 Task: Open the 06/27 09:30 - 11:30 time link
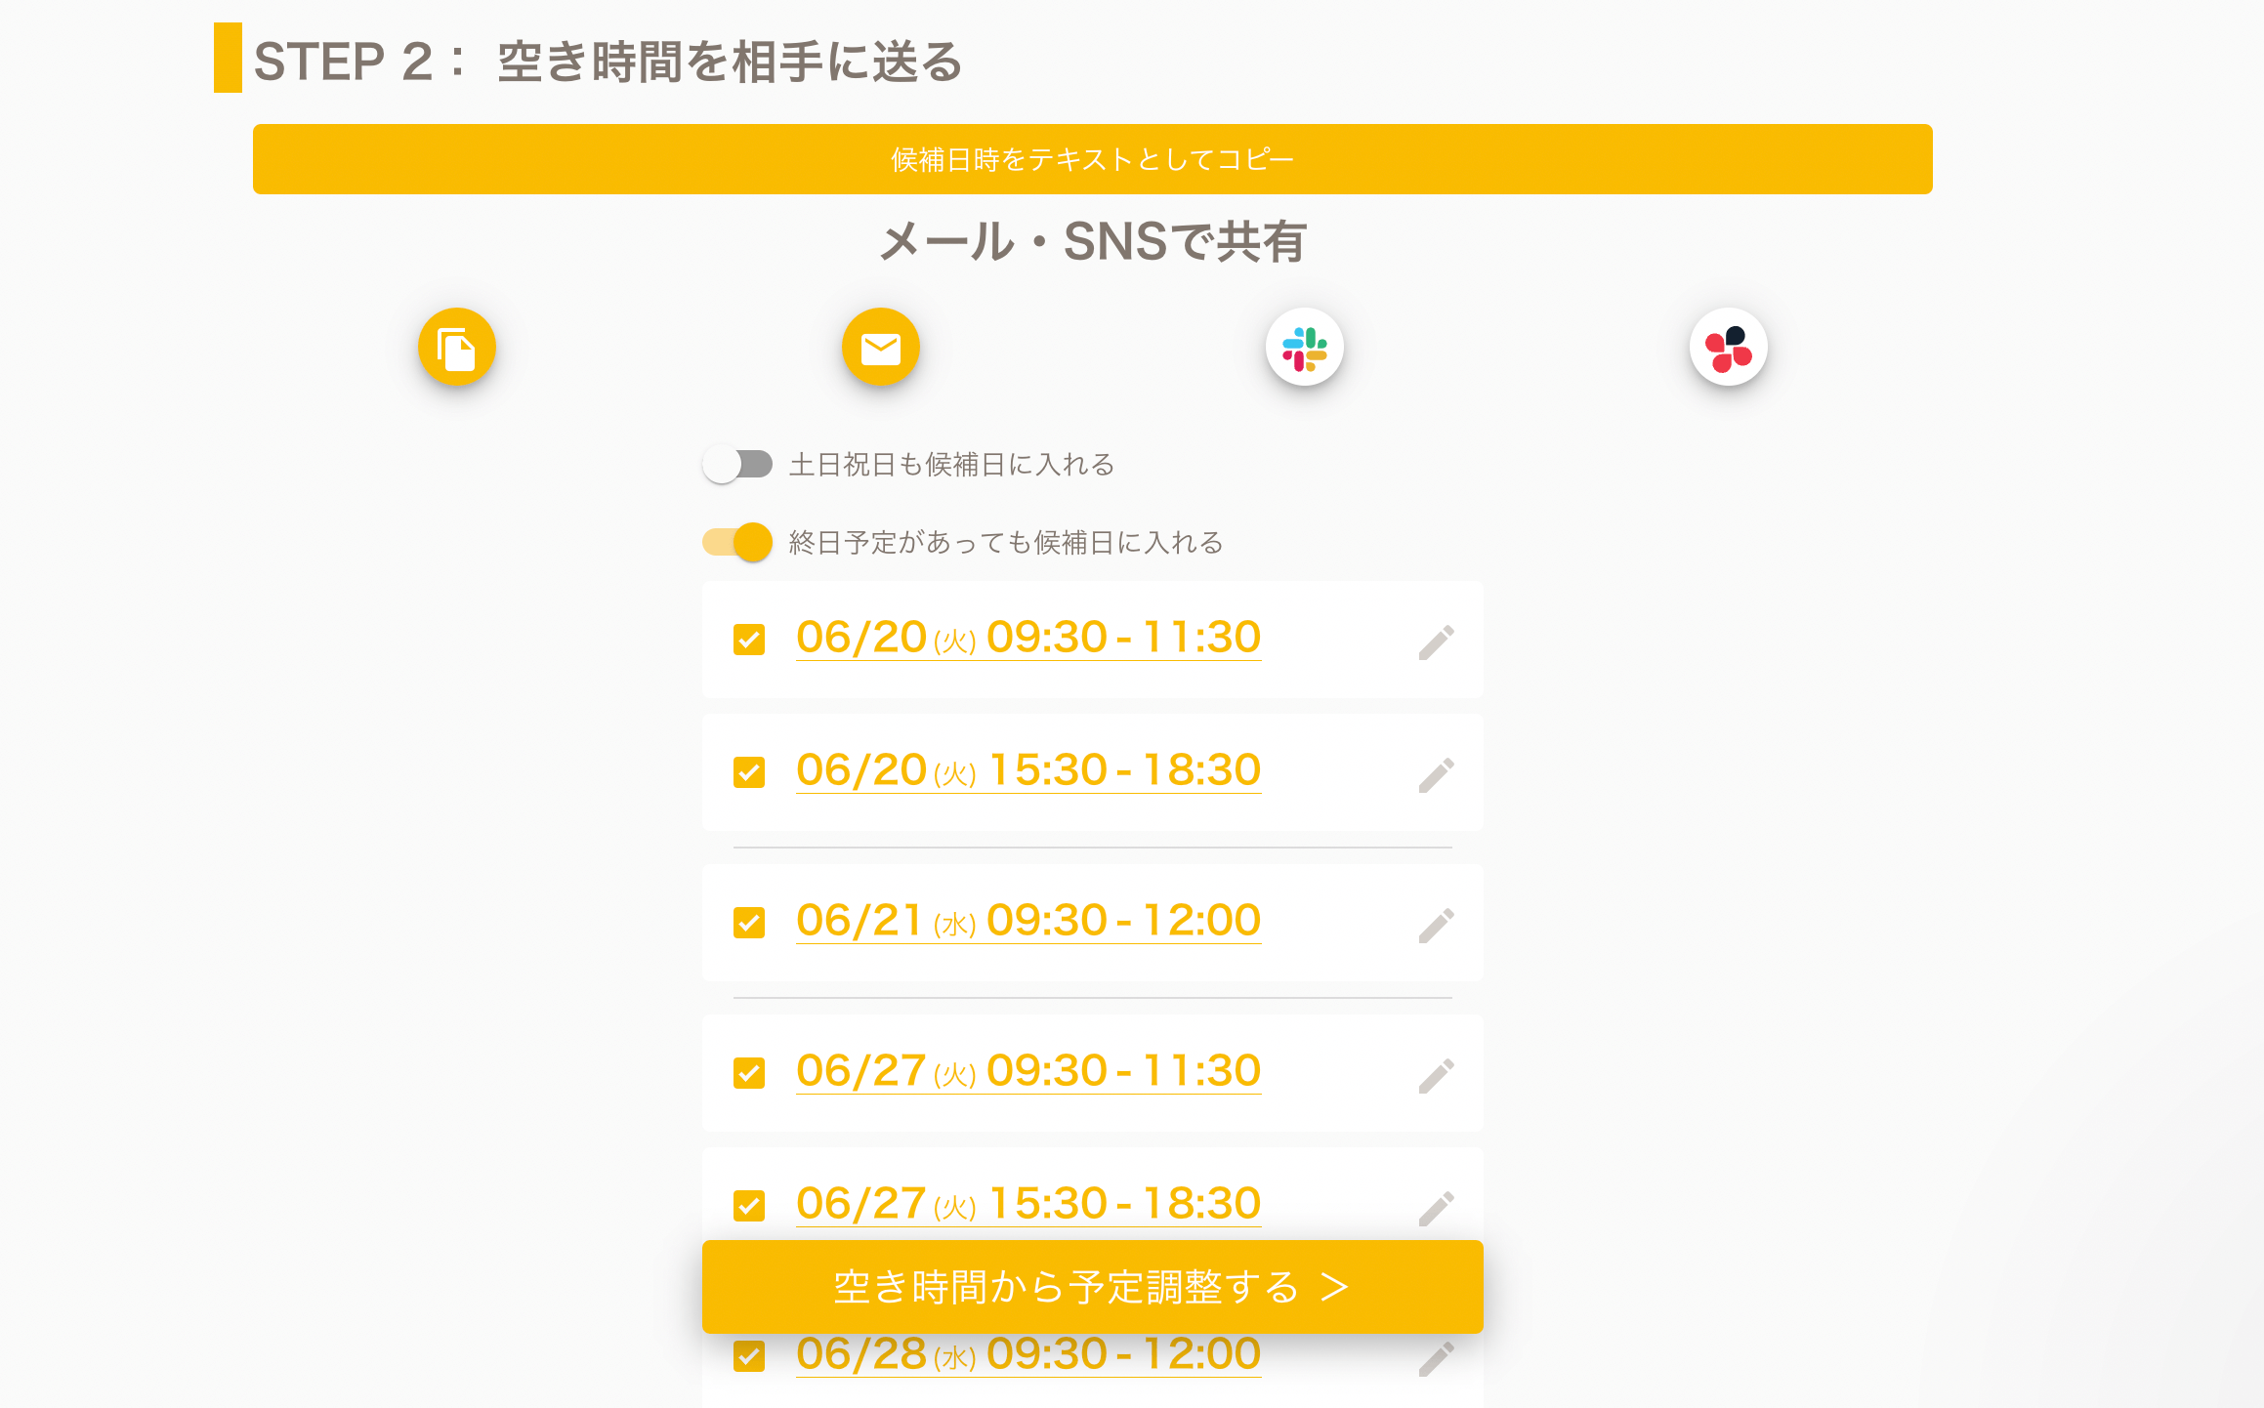tap(1027, 1071)
